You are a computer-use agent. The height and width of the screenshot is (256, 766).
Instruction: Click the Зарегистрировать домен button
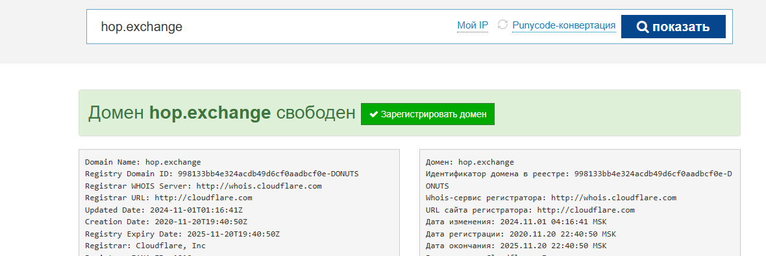[x=427, y=114]
